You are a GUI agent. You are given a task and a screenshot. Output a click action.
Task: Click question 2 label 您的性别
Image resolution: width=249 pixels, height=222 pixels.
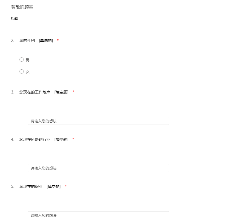[27, 41]
